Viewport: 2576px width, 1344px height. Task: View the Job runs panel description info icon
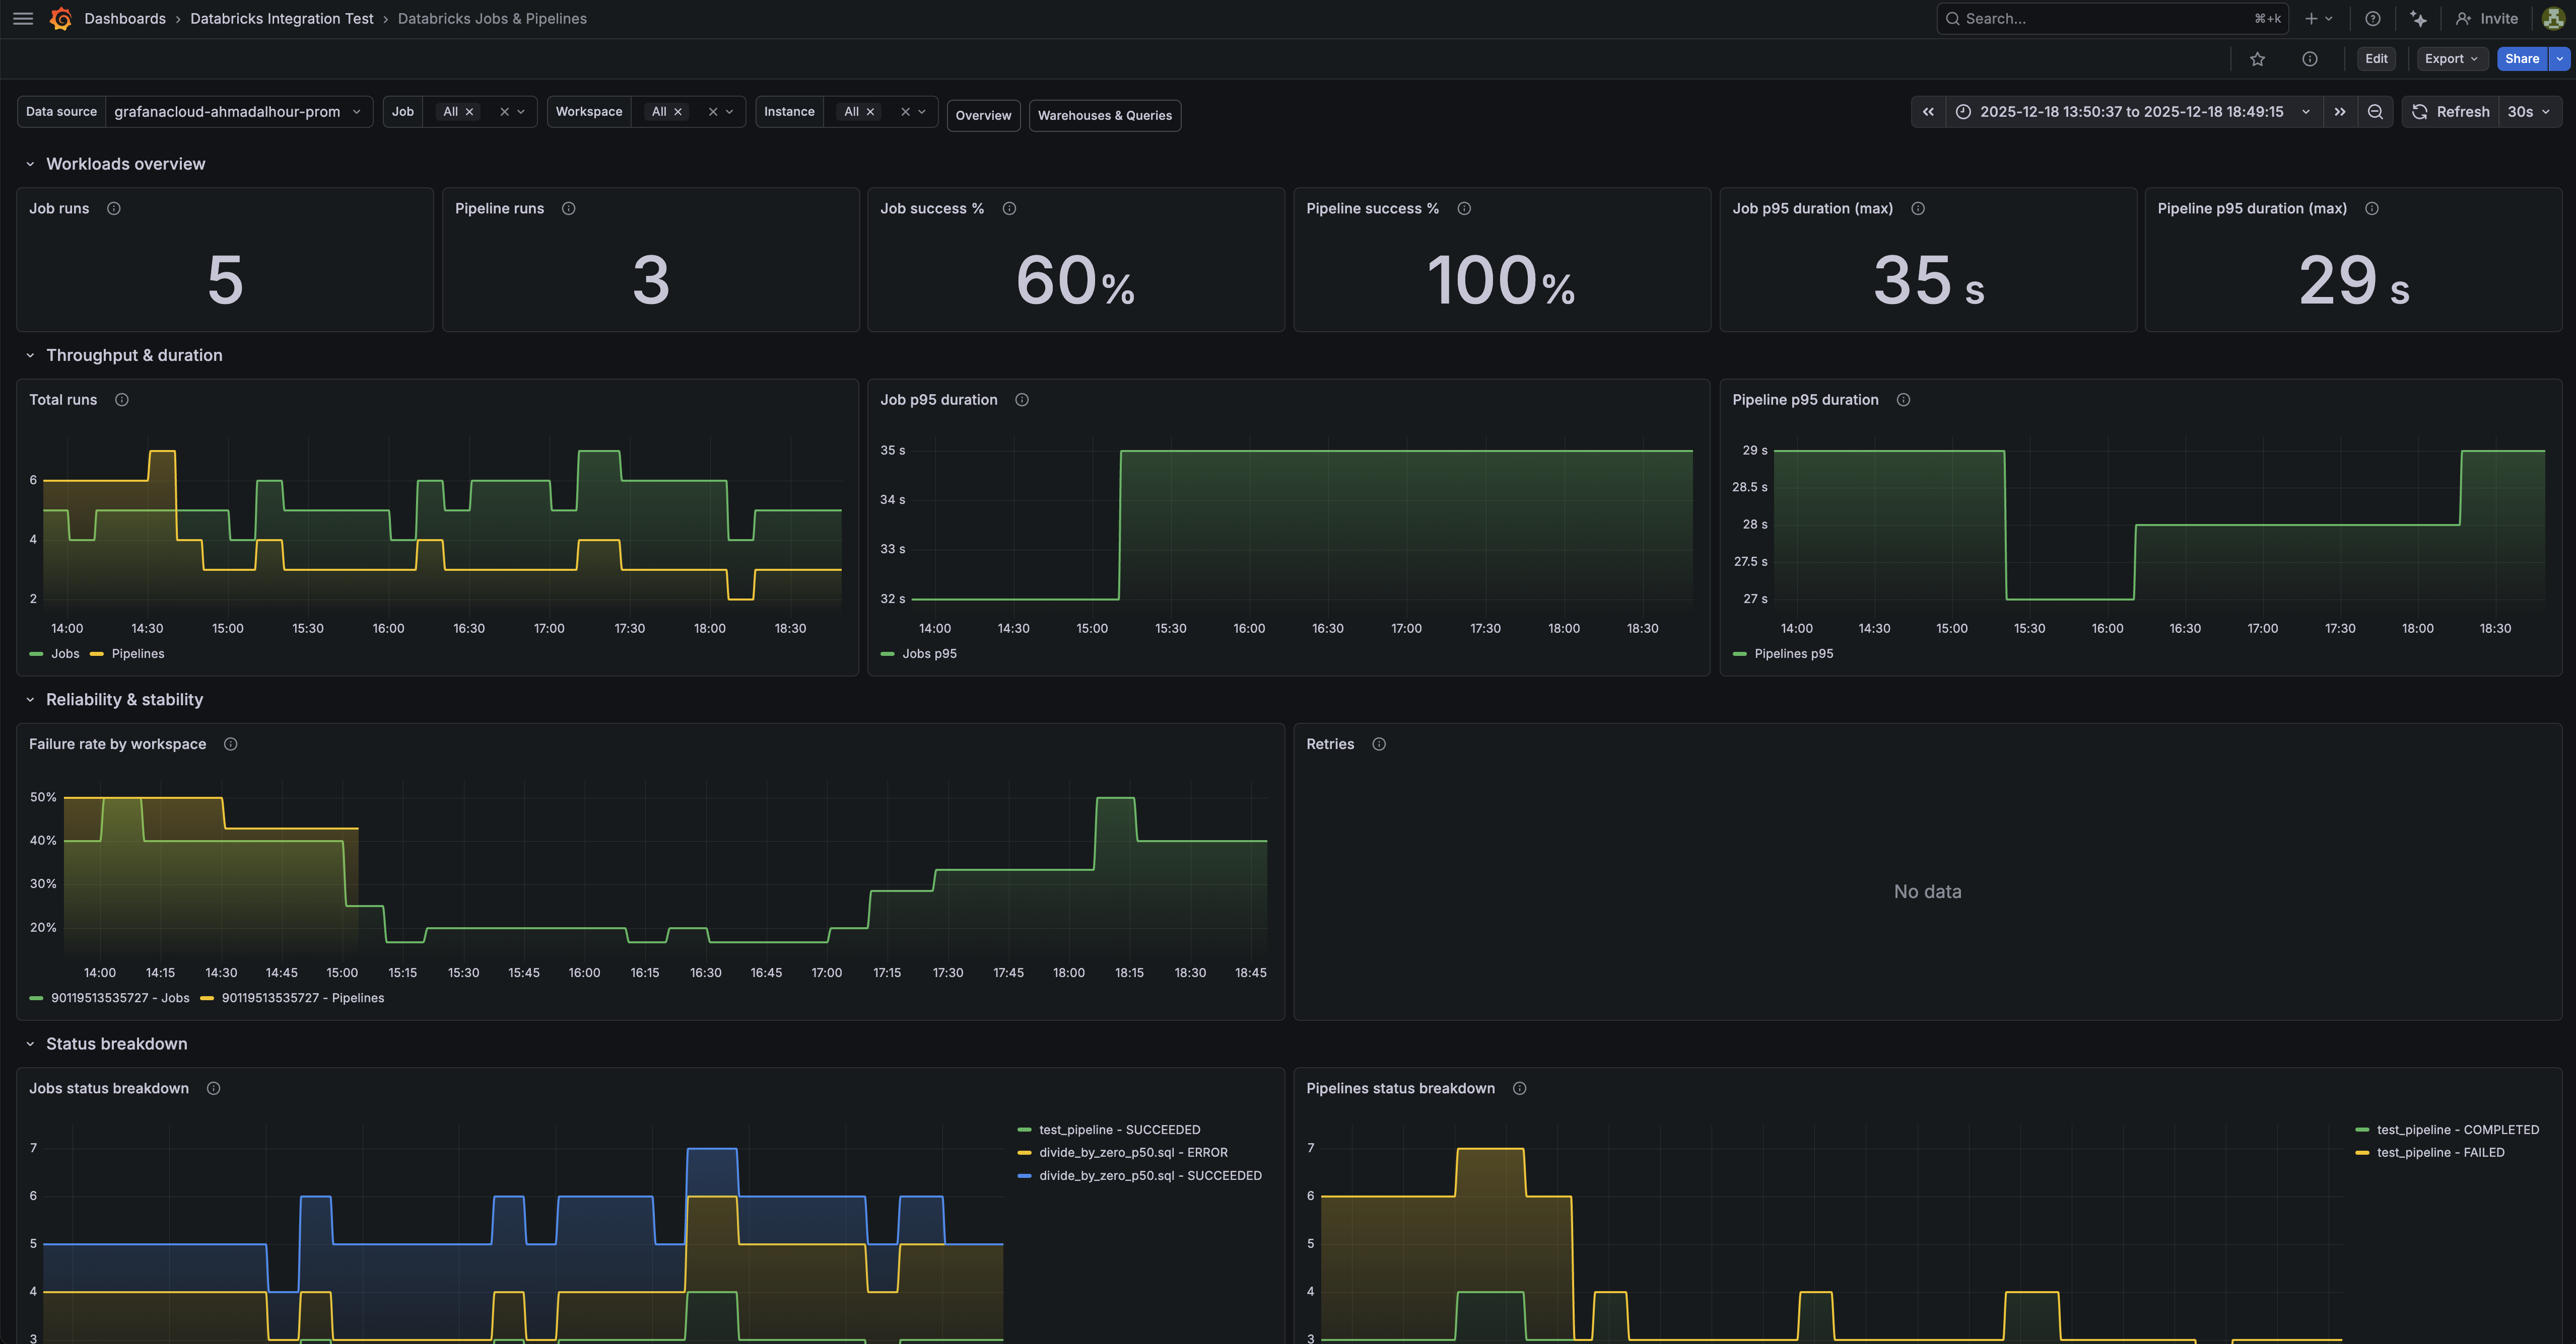click(x=113, y=209)
